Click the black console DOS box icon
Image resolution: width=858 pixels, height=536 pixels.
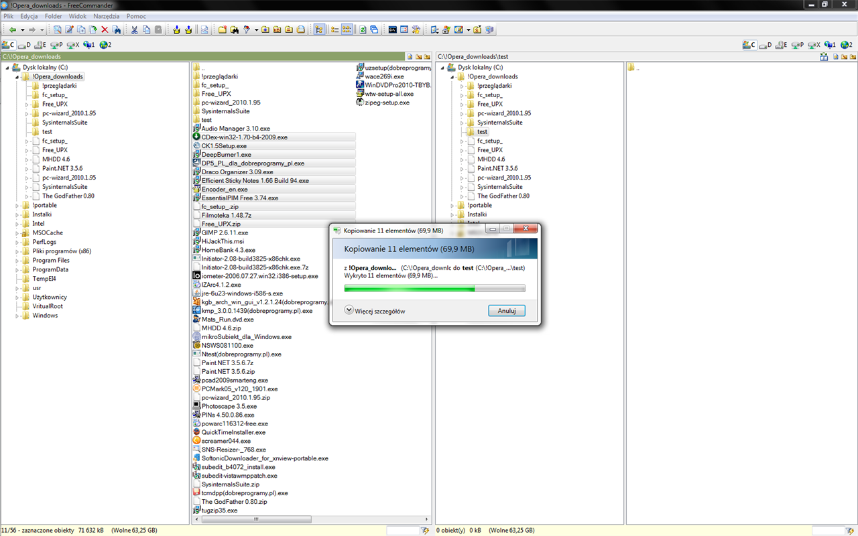tap(392, 29)
